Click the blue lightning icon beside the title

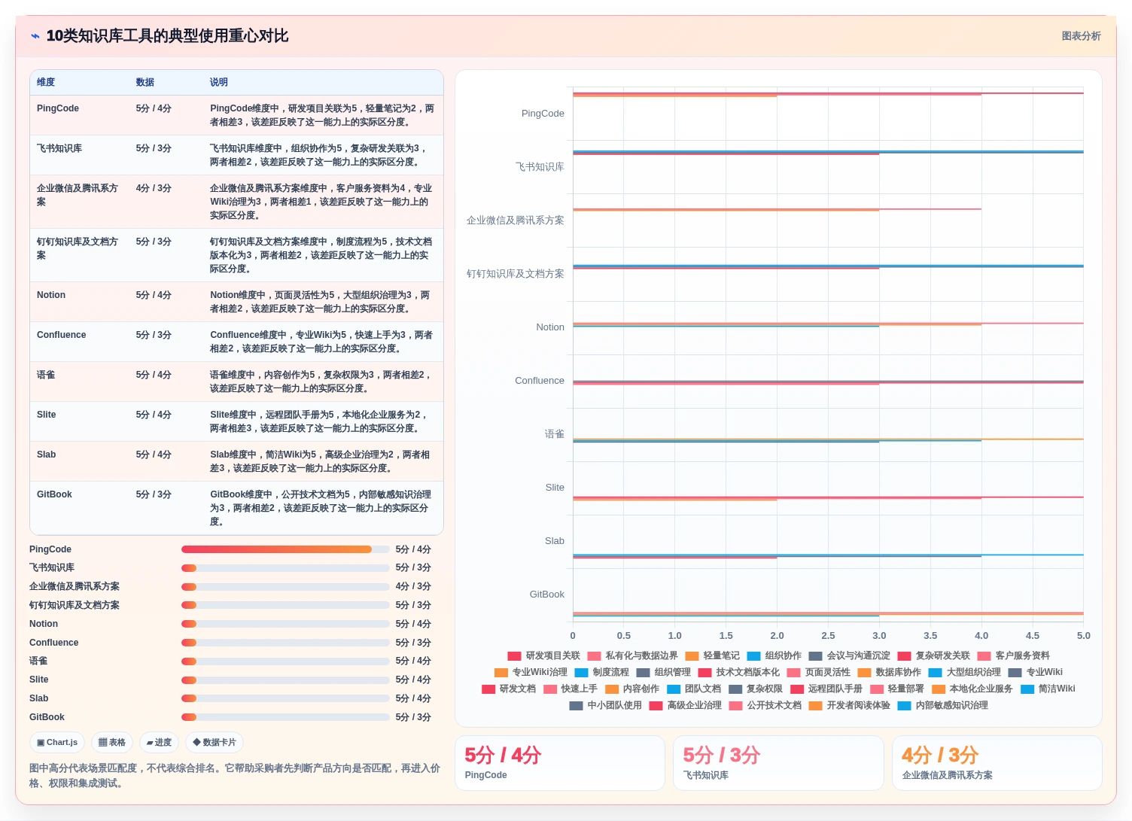click(35, 36)
